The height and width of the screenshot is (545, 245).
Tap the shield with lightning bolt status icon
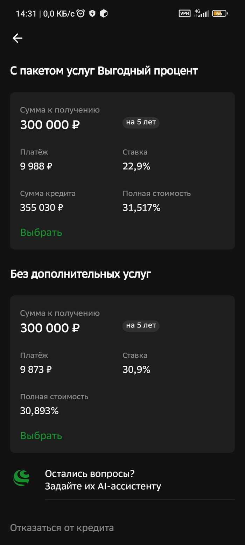point(92,14)
